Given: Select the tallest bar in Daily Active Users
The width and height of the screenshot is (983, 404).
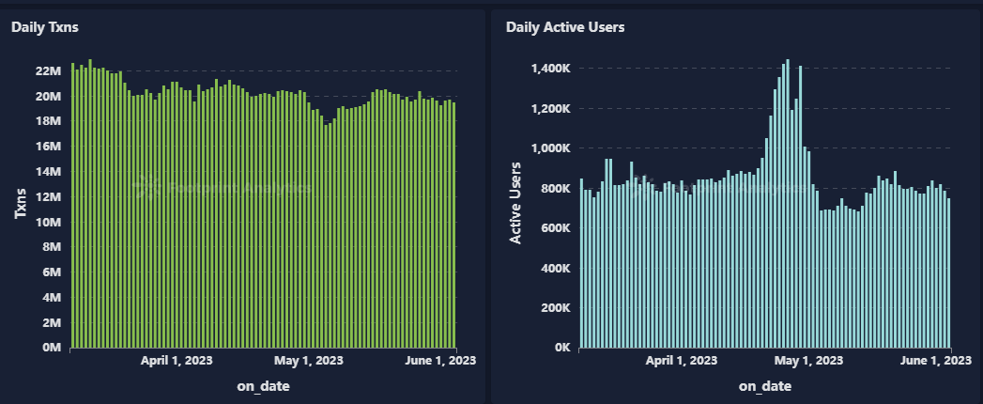Looking at the screenshot, I should point(787,205).
